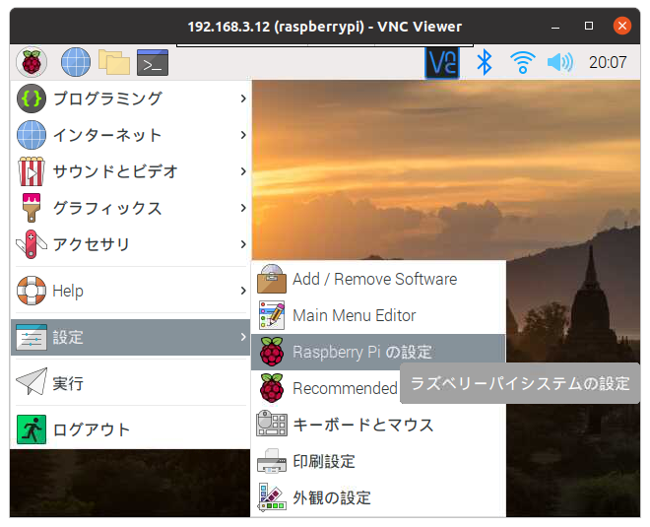Click the 20:07 clock
650x527 pixels.
608,63
